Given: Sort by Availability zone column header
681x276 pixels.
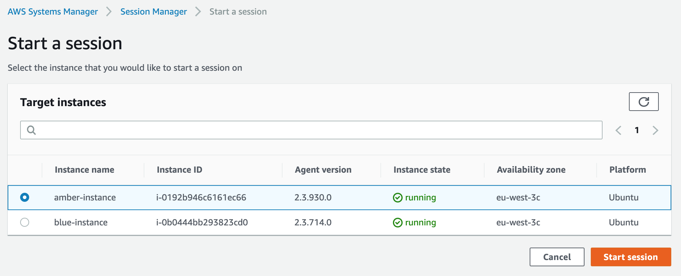Looking at the screenshot, I should point(531,170).
